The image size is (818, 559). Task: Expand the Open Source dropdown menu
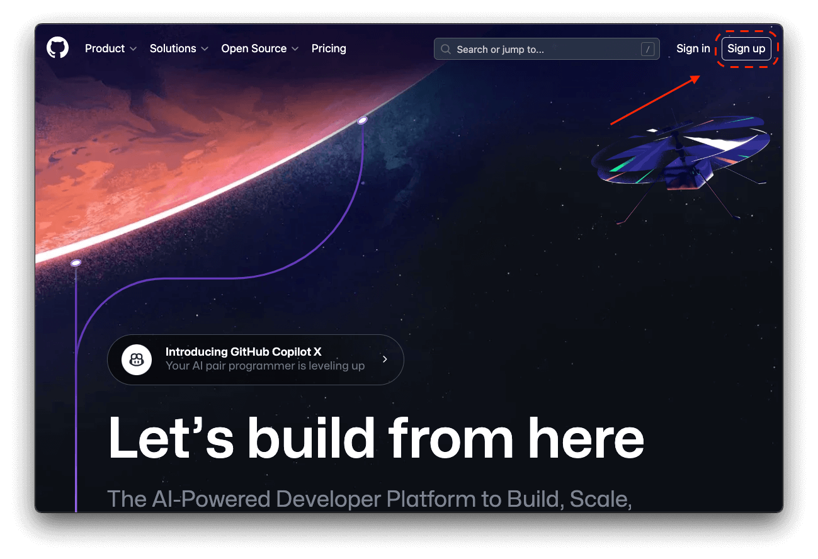click(x=260, y=48)
